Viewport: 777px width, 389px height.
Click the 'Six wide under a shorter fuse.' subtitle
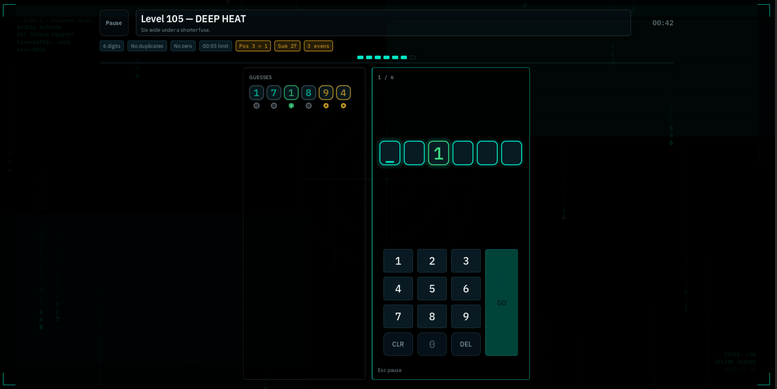click(176, 30)
